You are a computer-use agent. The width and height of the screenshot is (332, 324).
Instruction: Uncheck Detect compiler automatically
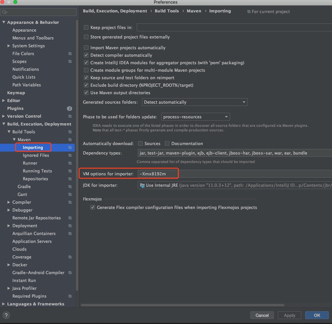86,55
